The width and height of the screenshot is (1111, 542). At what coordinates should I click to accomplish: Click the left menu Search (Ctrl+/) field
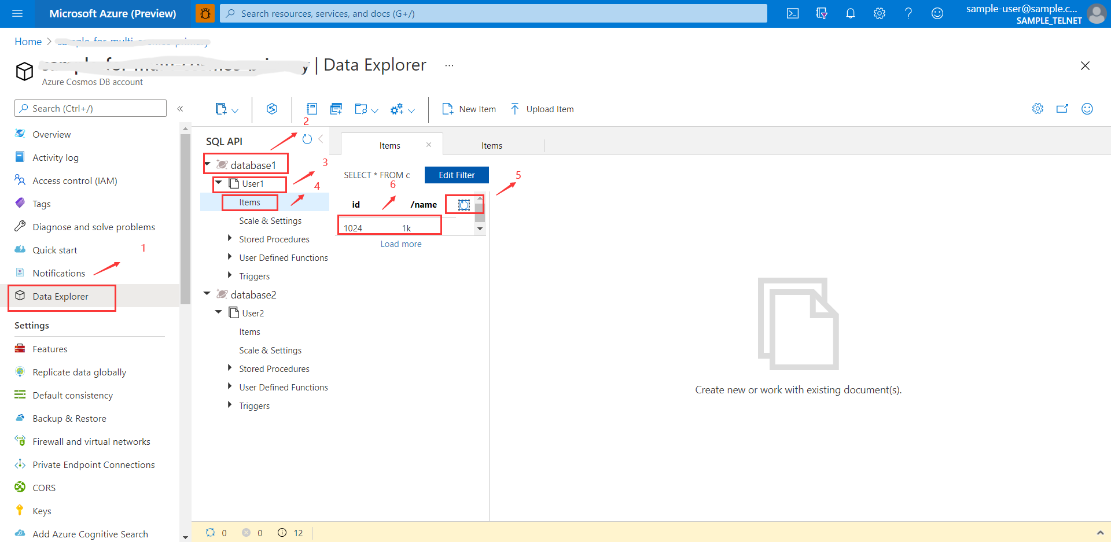click(x=90, y=108)
